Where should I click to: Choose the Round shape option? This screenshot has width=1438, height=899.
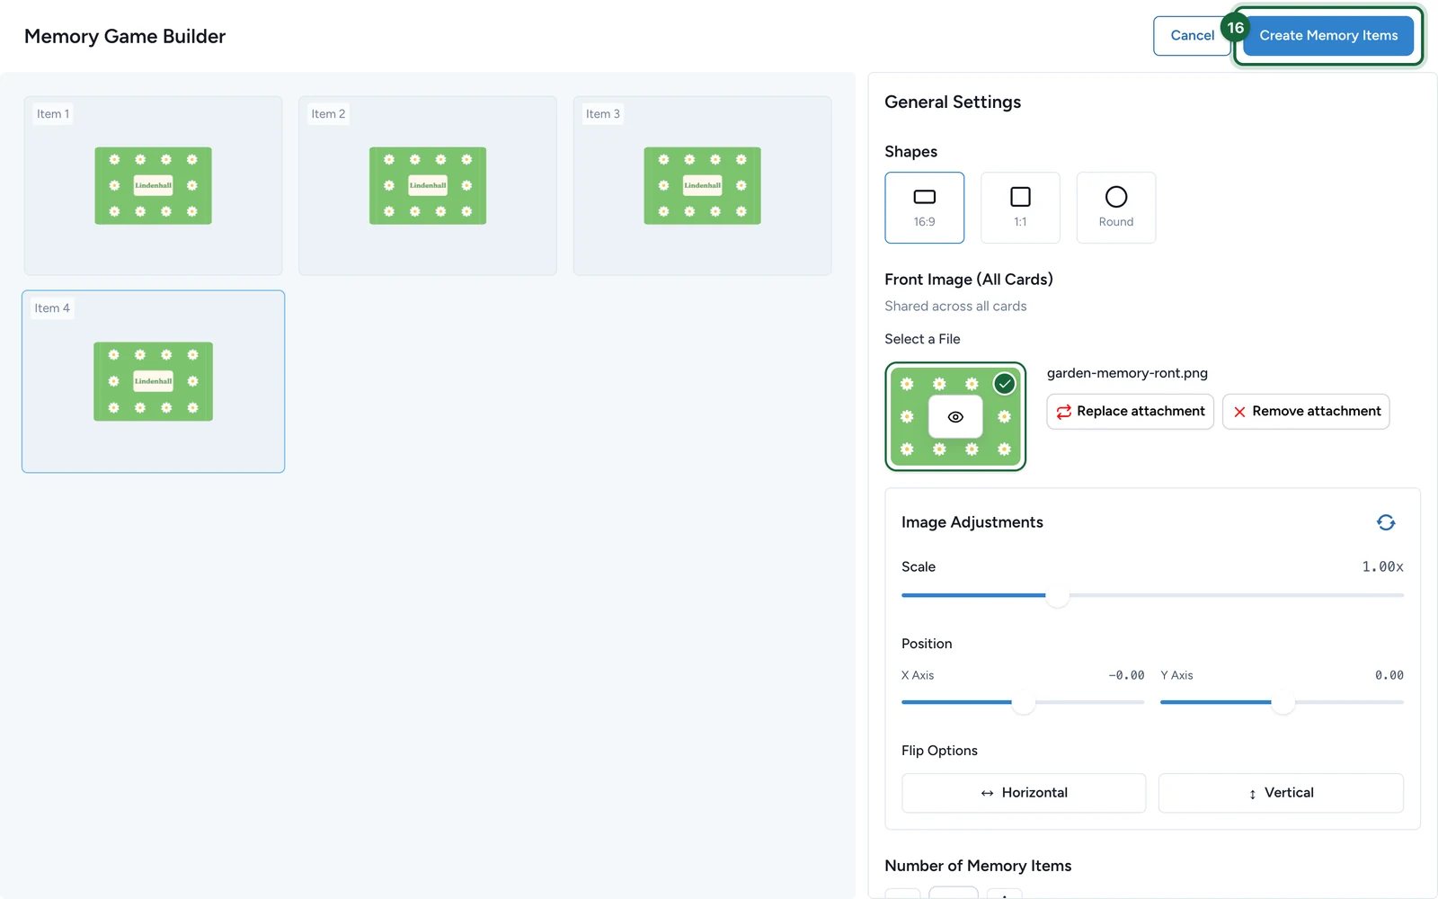1115,208
